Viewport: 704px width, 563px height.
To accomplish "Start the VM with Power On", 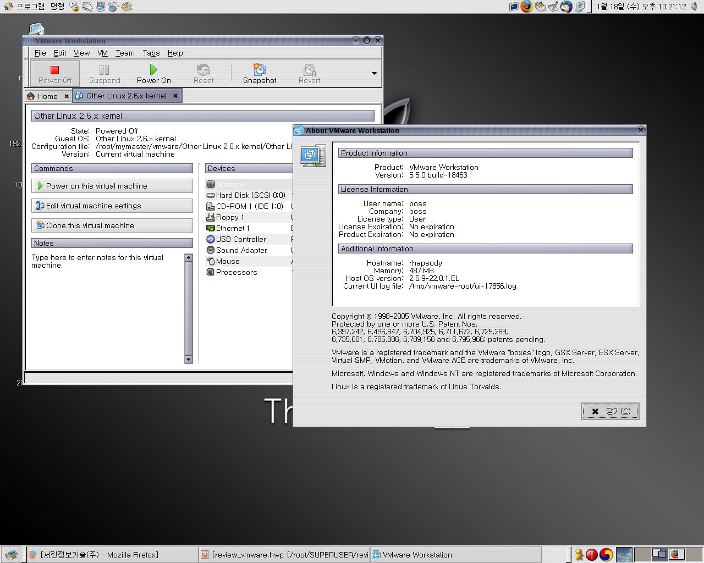I will click(153, 74).
